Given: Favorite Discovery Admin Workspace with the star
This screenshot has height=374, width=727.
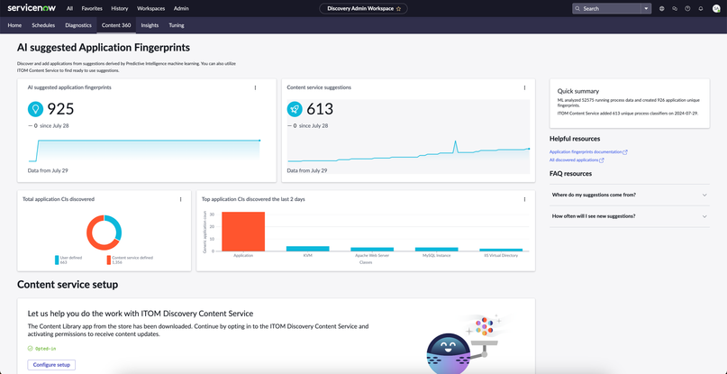Looking at the screenshot, I should tap(398, 8).
